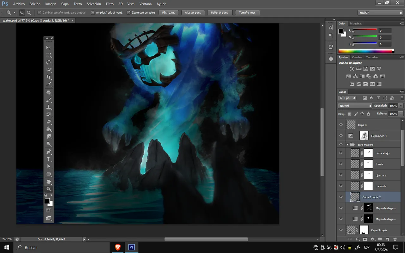Open the Capas panel options menu

[402, 92]
